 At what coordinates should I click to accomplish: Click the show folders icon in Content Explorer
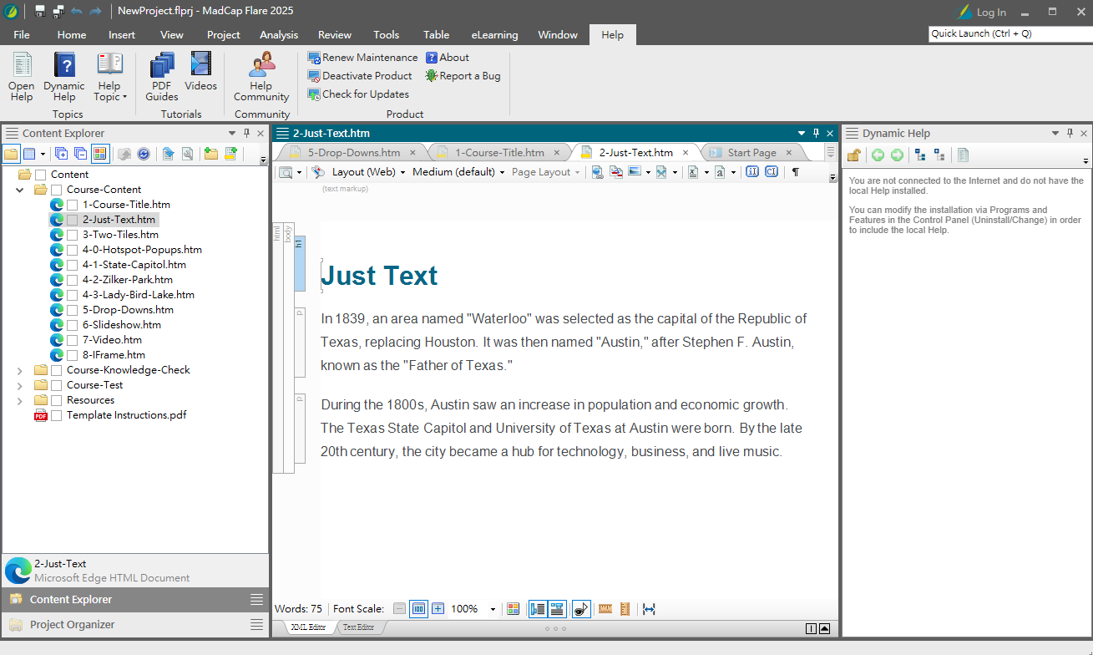click(x=11, y=154)
